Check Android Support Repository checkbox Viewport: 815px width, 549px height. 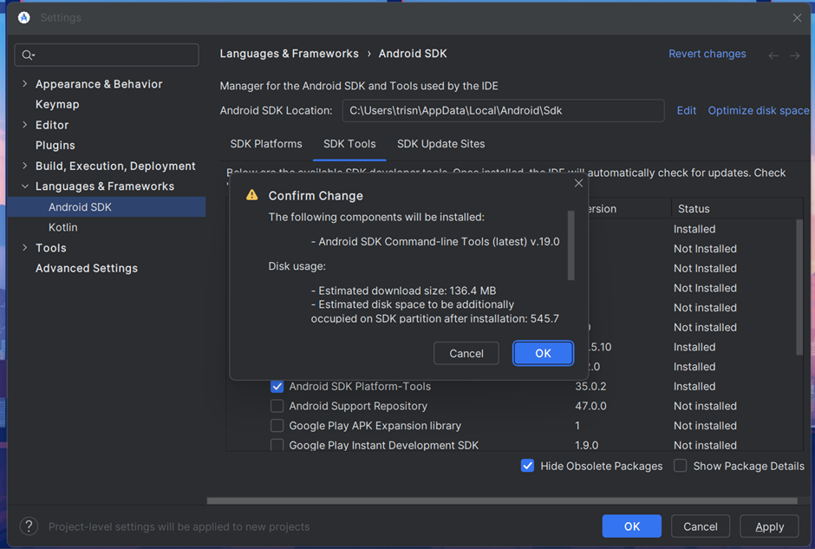point(277,406)
